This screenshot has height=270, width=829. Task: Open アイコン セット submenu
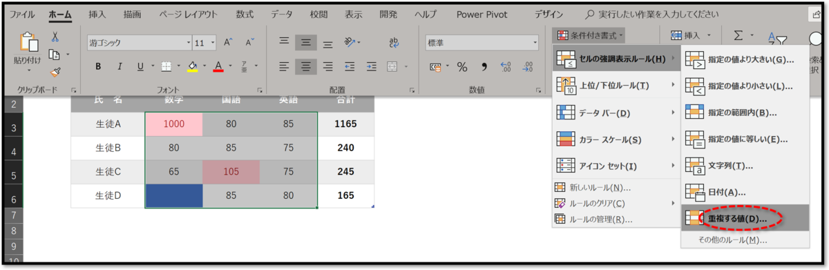click(x=616, y=166)
